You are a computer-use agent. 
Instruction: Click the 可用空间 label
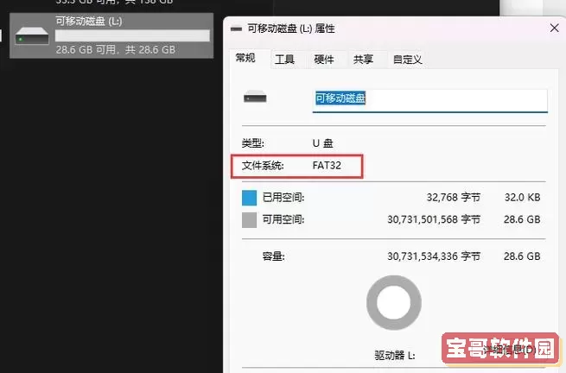pos(283,219)
